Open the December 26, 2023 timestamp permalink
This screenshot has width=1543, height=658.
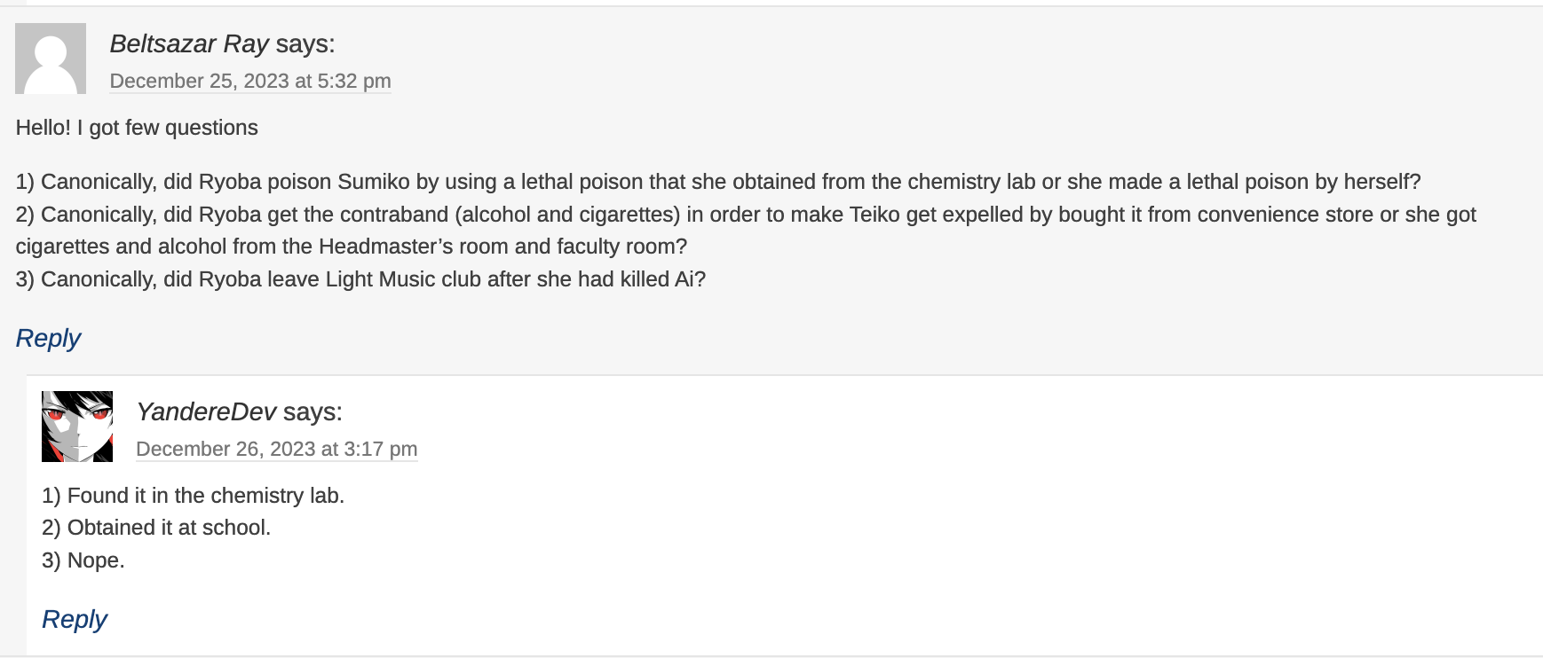(x=276, y=449)
